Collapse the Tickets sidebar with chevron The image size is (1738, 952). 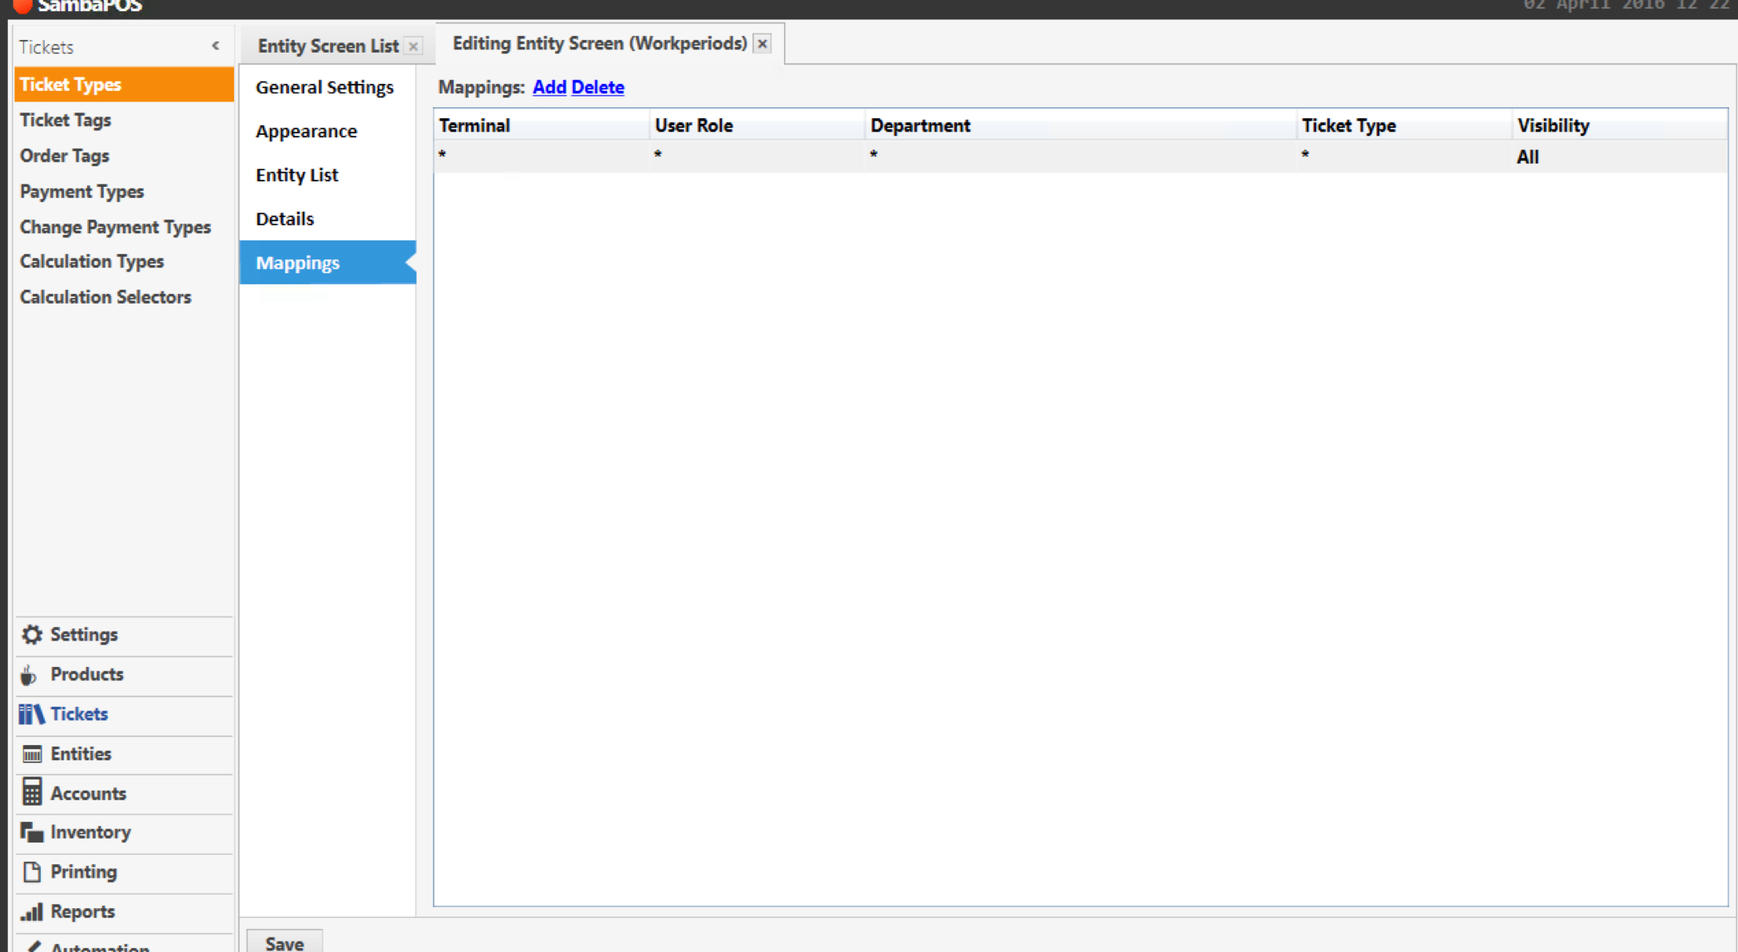216,46
